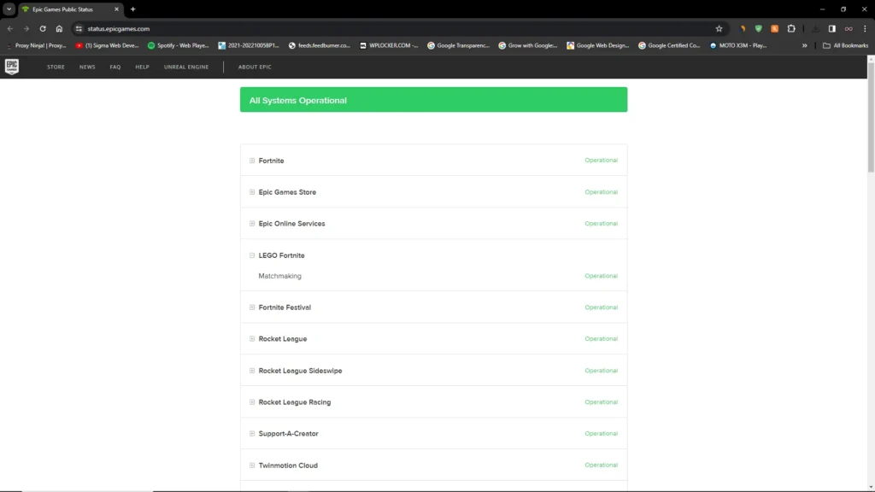
Task: Open the Sigma Web Dev YouTube bookmark
Action: (x=107, y=45)
